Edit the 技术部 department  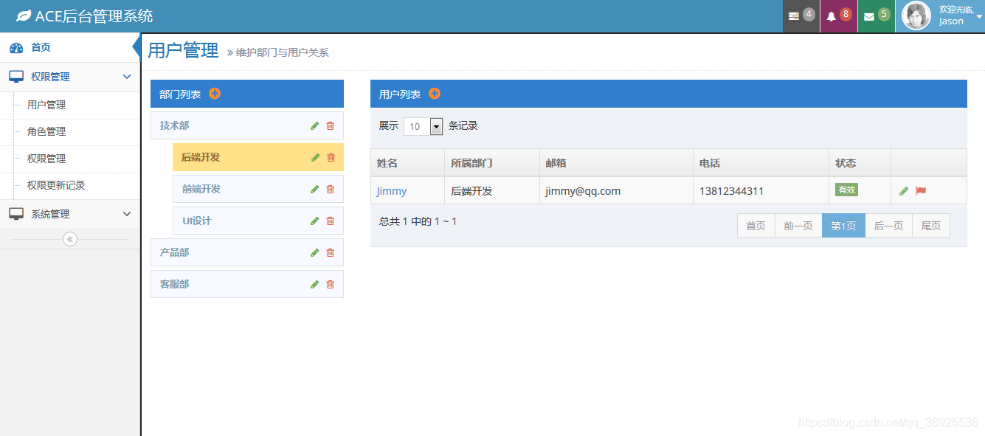[x=315, y=126]
